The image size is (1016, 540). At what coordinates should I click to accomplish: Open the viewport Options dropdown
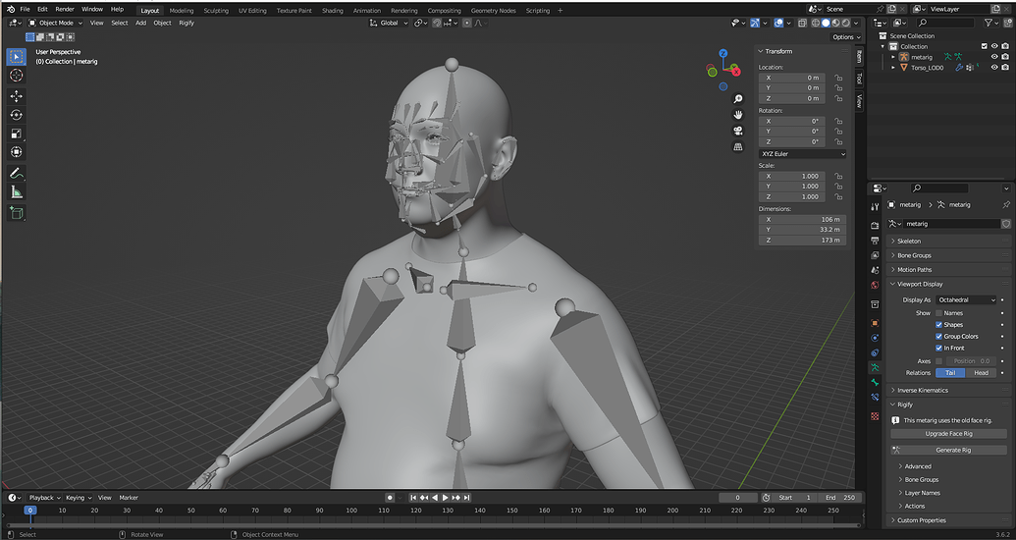tap(846, 37)
